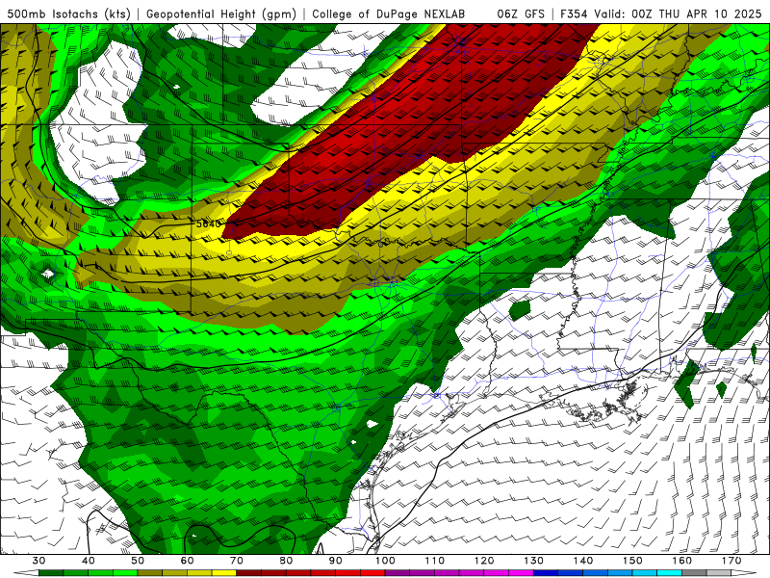Click the '06Z GFS' model run label

[x=521, y=14]
